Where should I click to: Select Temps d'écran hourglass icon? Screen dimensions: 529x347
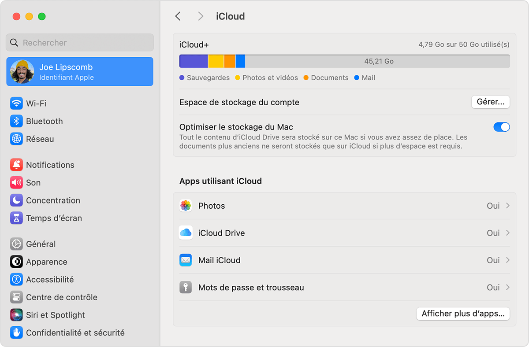point(16,218)
